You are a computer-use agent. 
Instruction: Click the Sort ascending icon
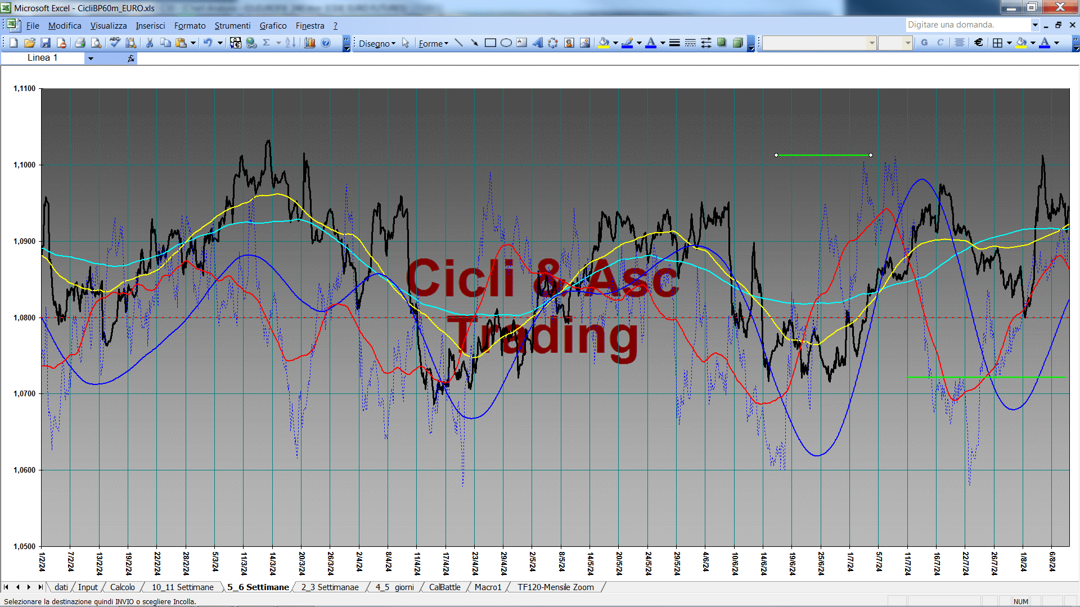290,43
